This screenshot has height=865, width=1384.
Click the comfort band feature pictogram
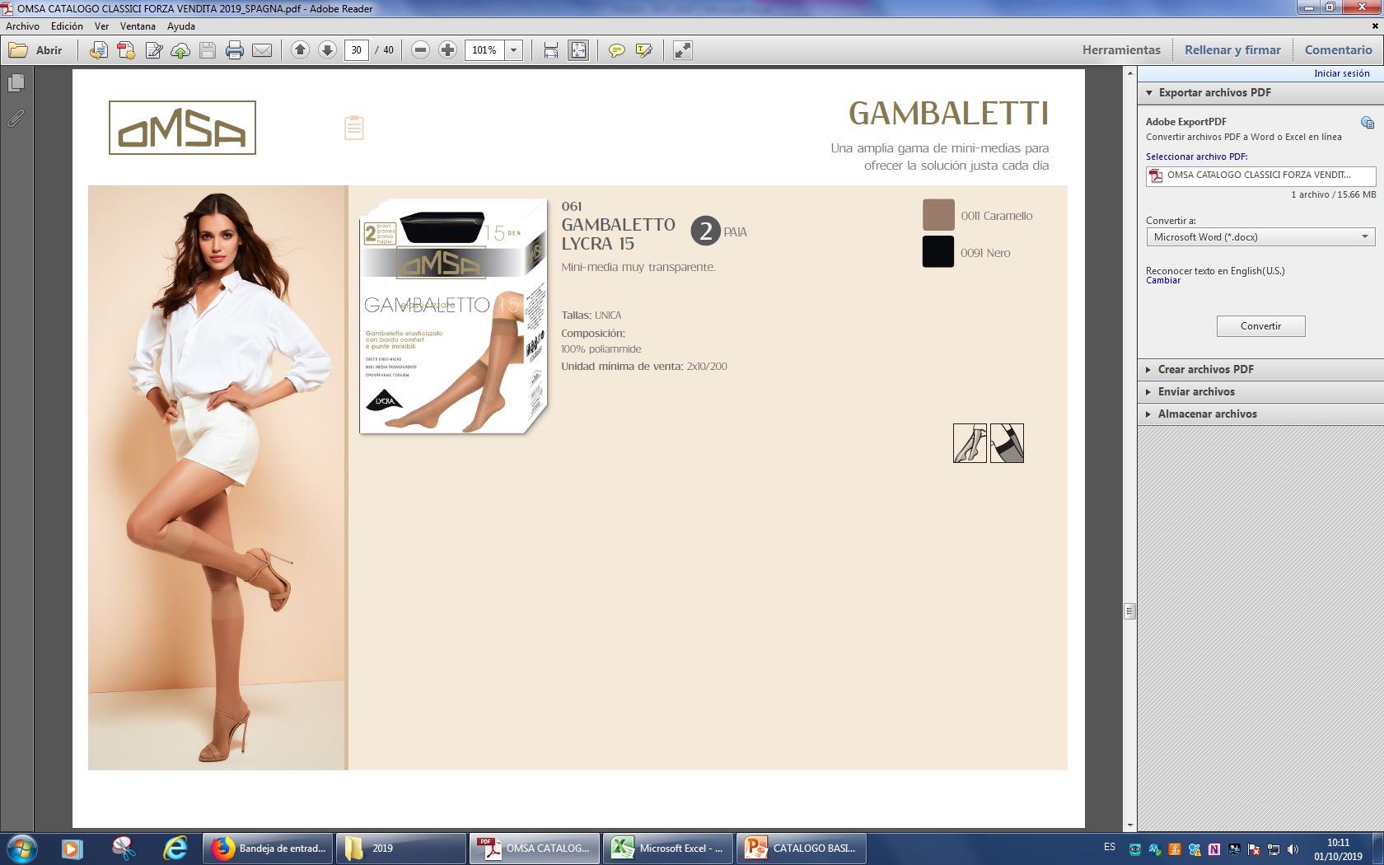click(1007, 443)
